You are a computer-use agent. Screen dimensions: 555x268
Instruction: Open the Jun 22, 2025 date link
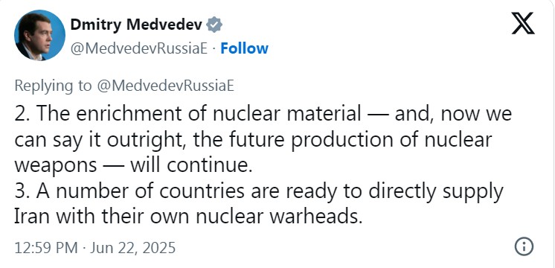click(132, 247)
